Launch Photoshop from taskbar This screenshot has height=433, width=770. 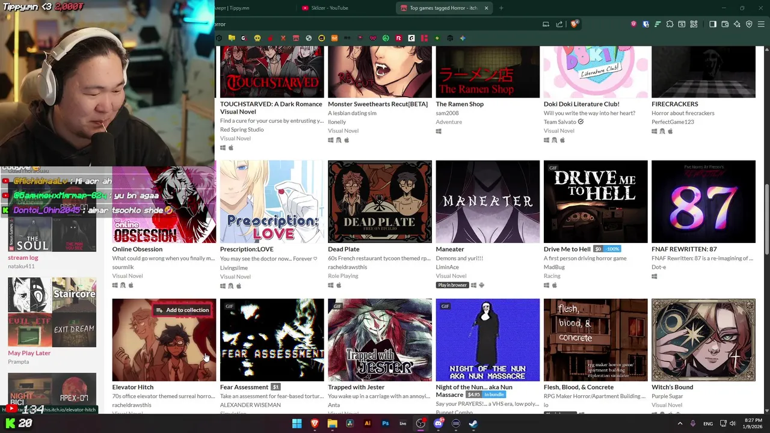pos(385,423)
